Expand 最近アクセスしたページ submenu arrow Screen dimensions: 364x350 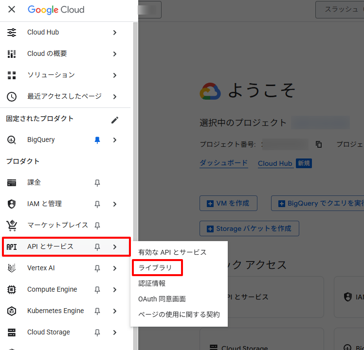[x=115, y=97]
